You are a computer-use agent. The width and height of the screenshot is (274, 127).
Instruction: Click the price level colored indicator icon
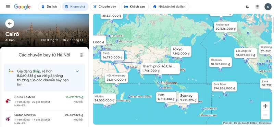[11, 71]
